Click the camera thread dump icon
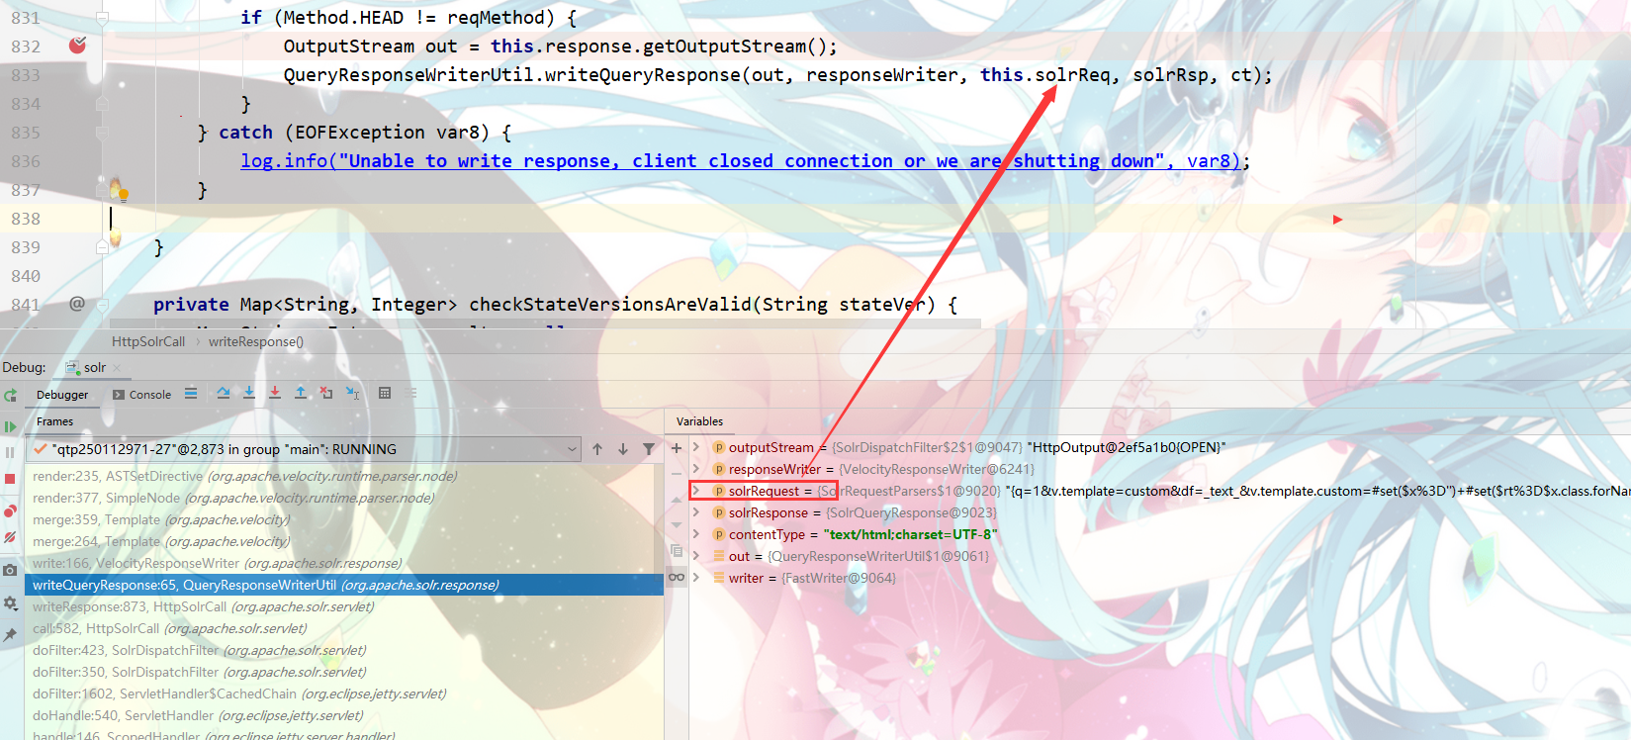The width and height of the screenshot is (1631, 740). 10,570
